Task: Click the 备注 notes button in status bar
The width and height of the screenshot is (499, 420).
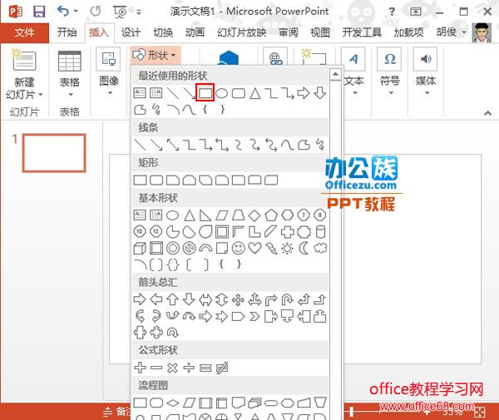Action: point(117,412)
